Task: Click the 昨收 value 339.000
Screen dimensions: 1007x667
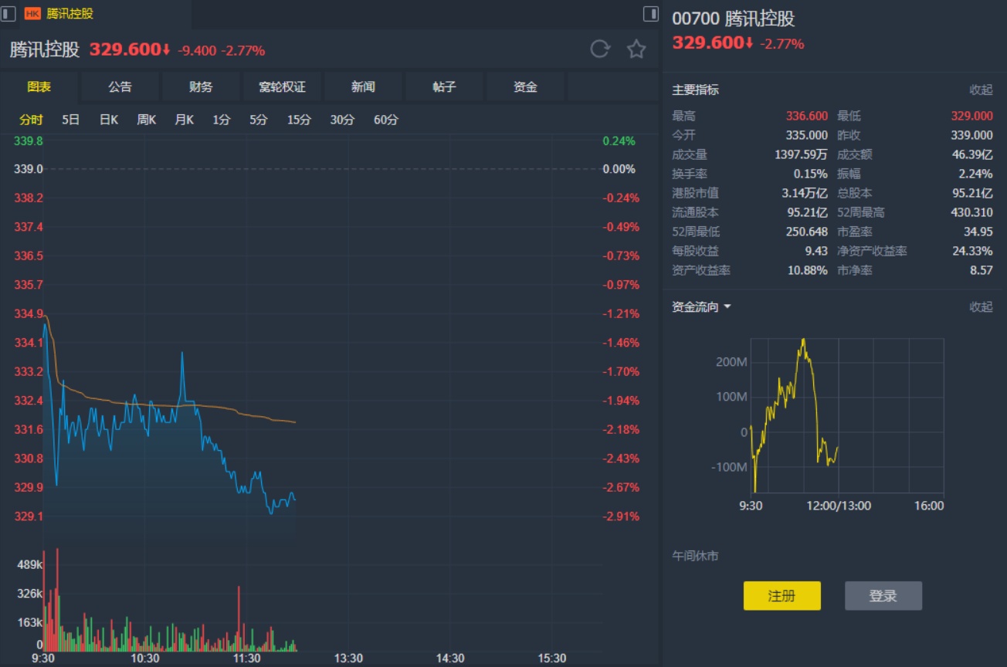Action: point(972,135)
